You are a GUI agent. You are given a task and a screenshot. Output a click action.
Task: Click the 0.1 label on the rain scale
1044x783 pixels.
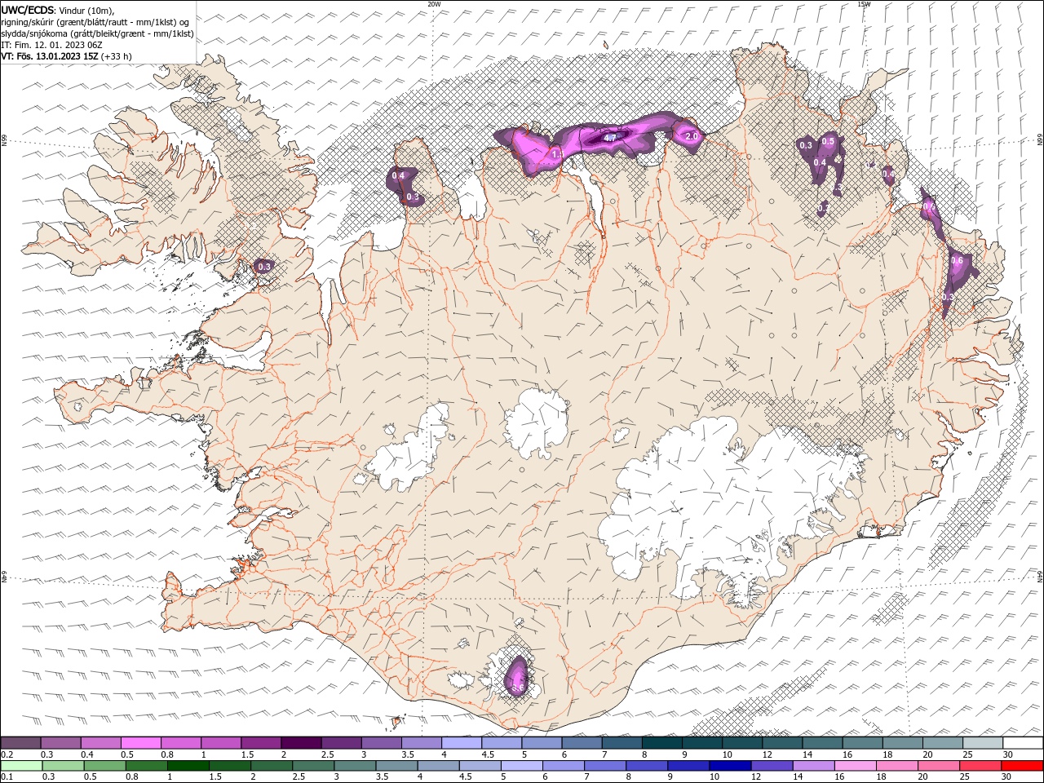pyautogui.click(x=7, y=777)
